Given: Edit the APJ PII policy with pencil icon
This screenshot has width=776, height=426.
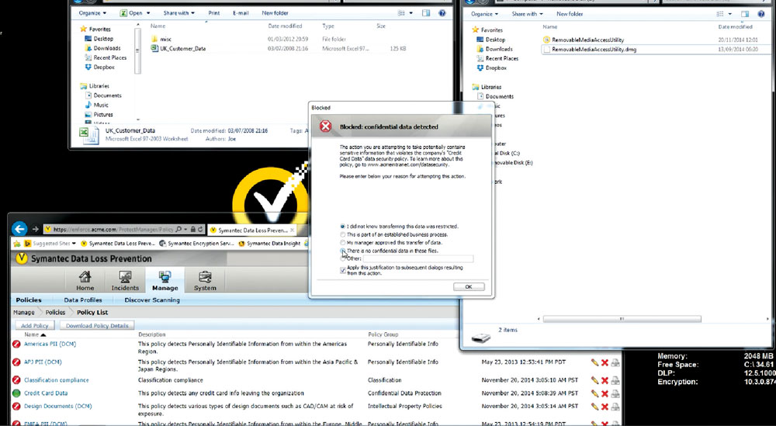Looking at the screenshot, I should [x=594, y=362].
